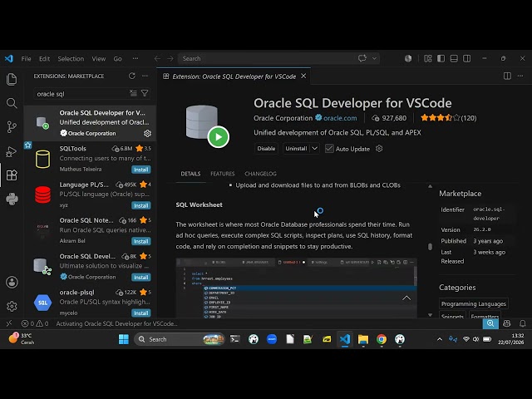532x399 pixels.
Task: Customize layout from title bar icon
Action: 428,59
